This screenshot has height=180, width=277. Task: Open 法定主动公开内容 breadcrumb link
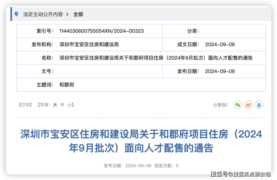(43, 14)
